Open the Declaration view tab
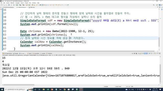Screen dimensions: 163x91 tap(36, 53)
